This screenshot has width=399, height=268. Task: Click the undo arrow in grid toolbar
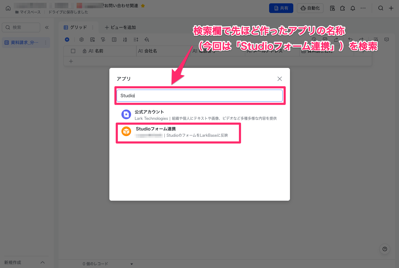(x=350, y=40)
